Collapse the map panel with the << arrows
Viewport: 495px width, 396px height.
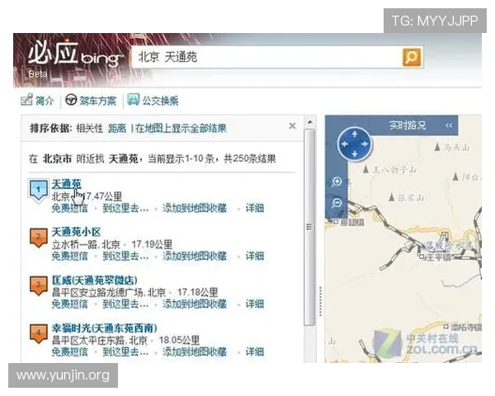(449, 125)
